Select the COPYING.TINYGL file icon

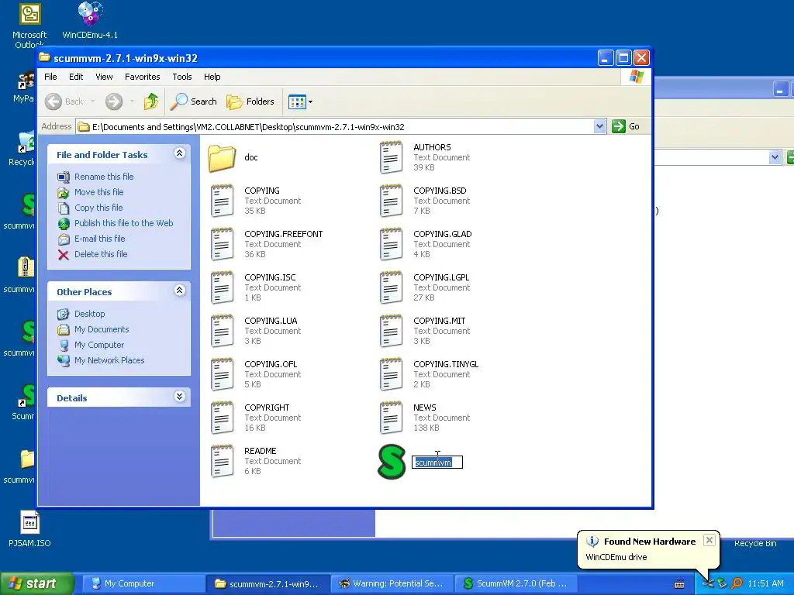[391, 374]
